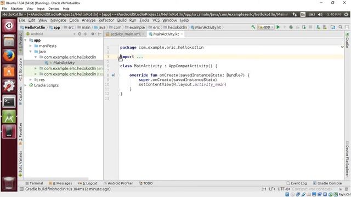
Task: Toggle the Build Variants tool window
Action: (20, 164)
